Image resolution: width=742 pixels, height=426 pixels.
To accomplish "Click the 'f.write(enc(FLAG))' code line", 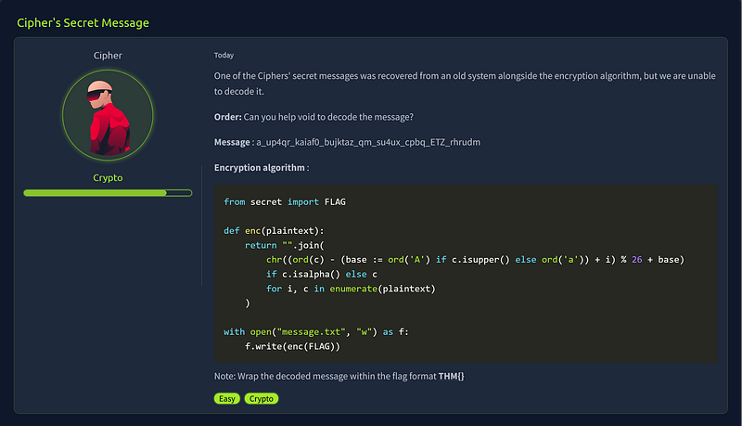I will click(x=293, y=346).
